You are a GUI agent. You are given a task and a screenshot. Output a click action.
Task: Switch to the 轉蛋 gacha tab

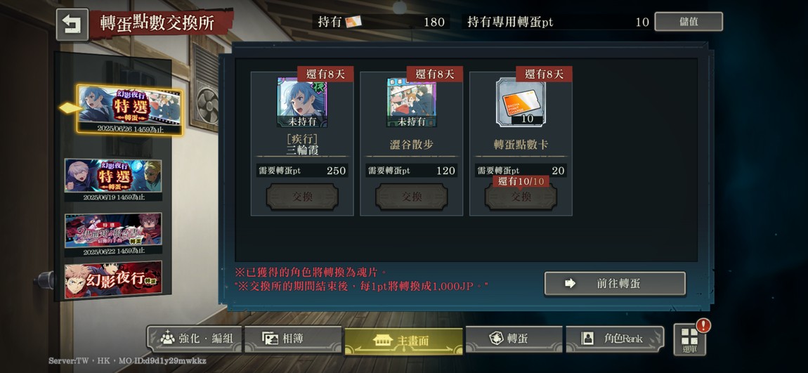[514, 339]
